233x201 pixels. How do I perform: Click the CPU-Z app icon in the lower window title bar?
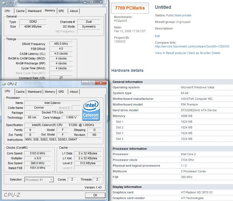pyautogui.click(x=4, y=84)
